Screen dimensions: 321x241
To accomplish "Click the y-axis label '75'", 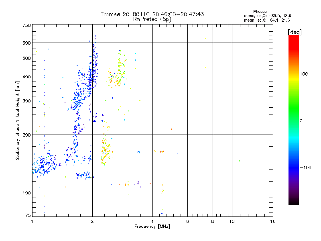I will click(x=28, y=215).
